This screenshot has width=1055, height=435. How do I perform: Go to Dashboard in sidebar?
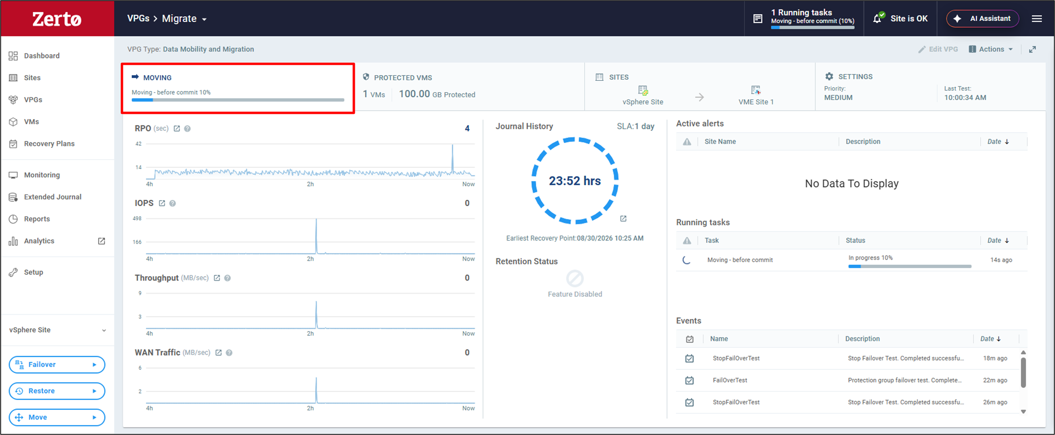[42, 56]
